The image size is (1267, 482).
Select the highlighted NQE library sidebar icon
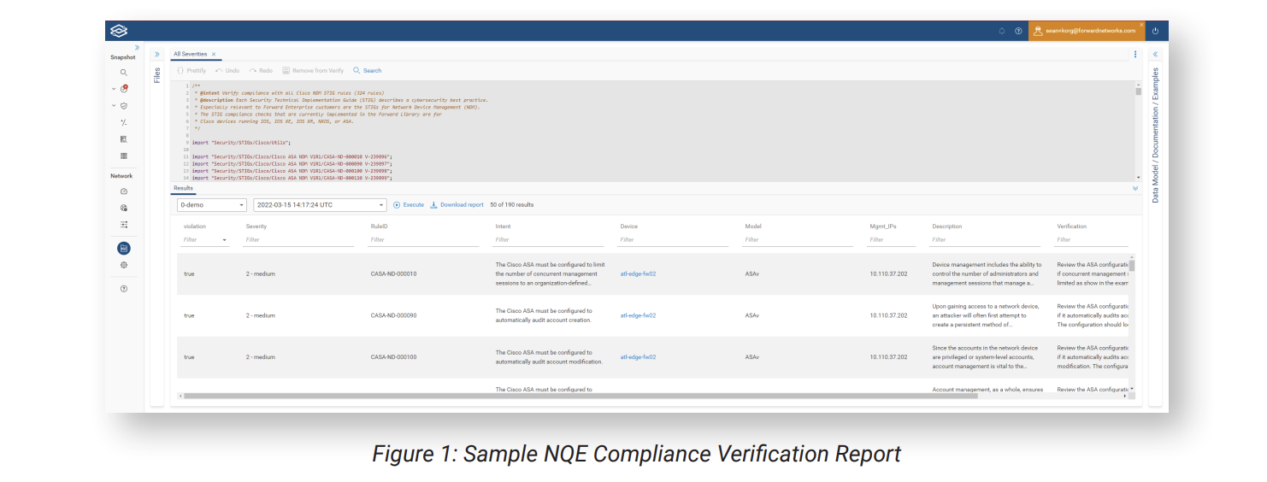point(124,248)
